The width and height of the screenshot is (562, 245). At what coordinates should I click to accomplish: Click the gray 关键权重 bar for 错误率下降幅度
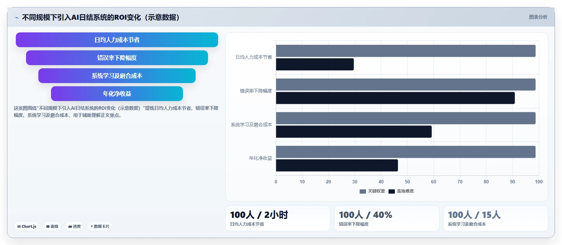coord(406,84)
